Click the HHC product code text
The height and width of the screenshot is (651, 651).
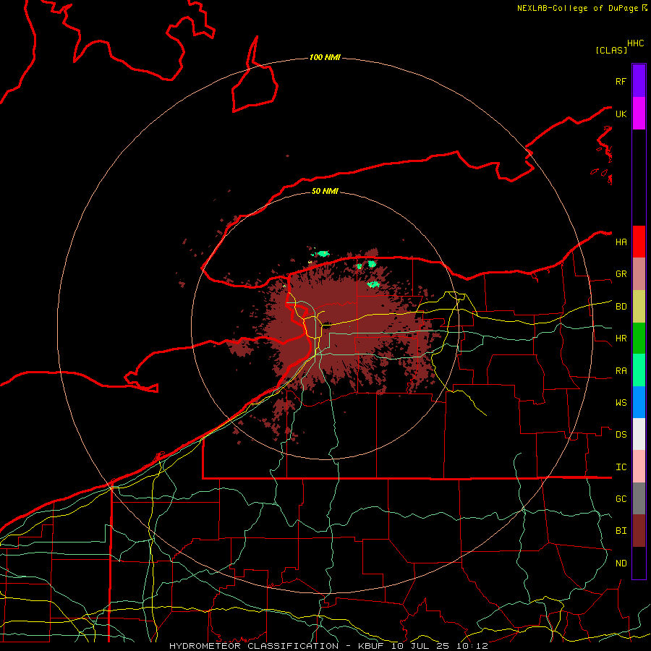[x=636, y=43]
